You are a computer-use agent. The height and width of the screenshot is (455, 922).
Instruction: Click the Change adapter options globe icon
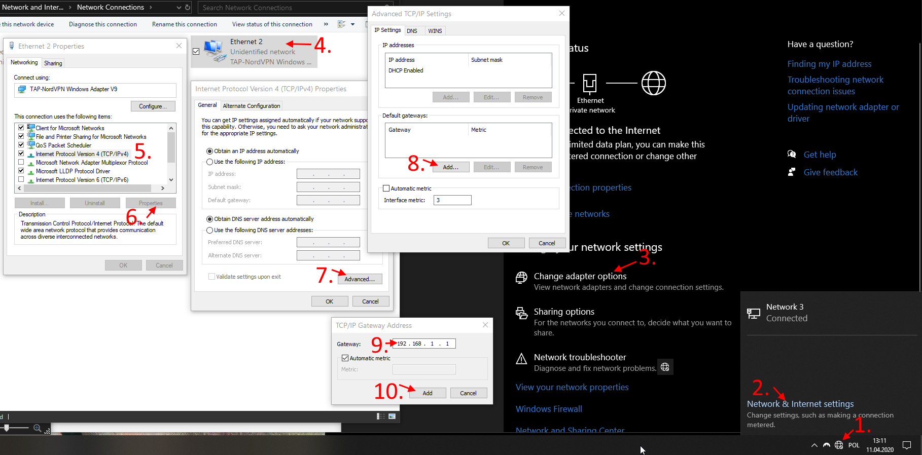coord(521,277)
